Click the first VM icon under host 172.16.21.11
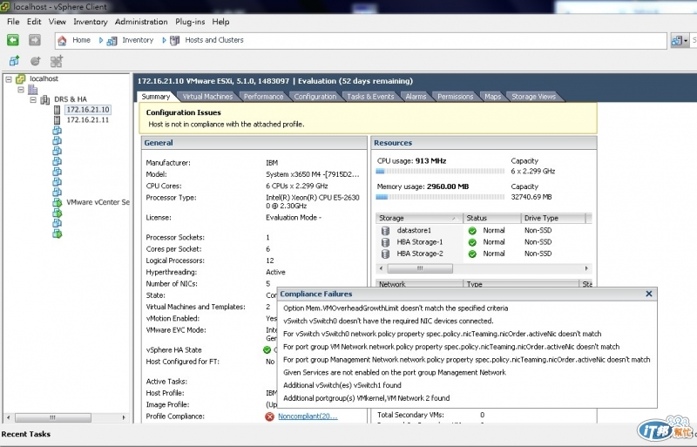The image size is (697, 447). (57, 131)
